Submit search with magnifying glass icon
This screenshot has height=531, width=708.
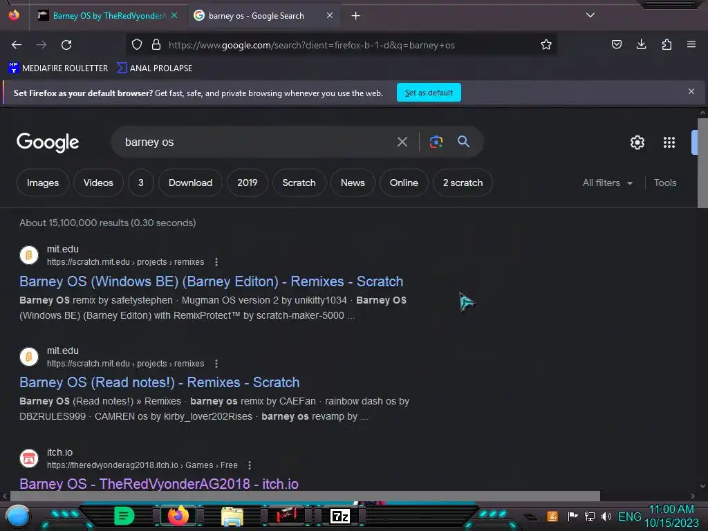463,142
